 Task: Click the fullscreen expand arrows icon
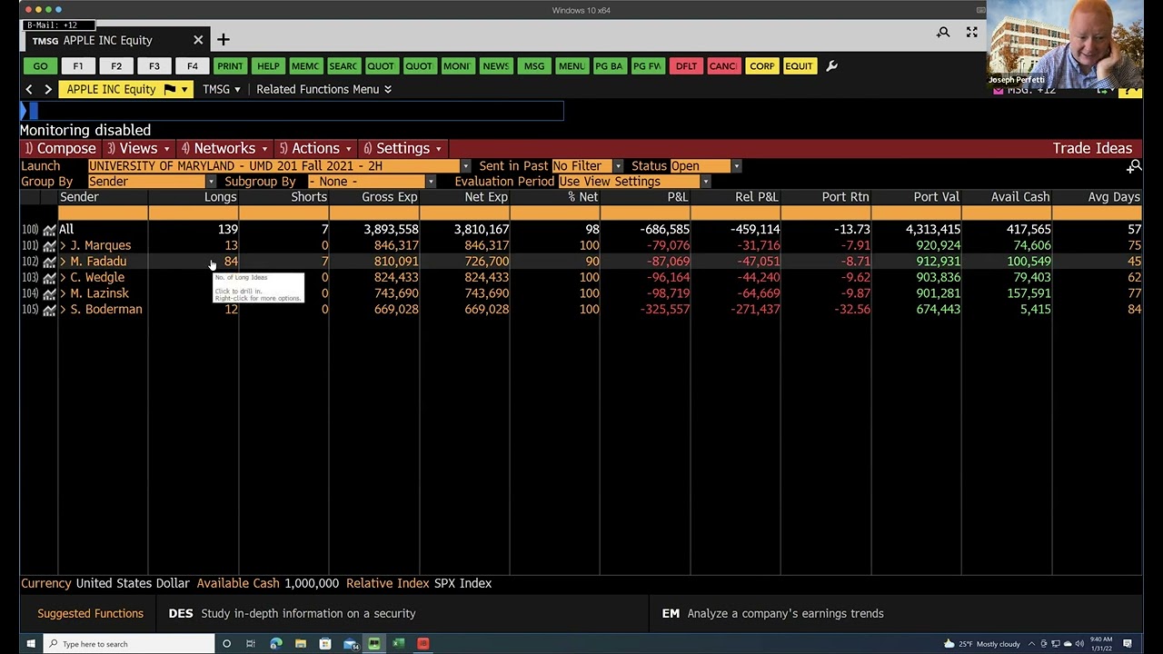tap(971, 33)
